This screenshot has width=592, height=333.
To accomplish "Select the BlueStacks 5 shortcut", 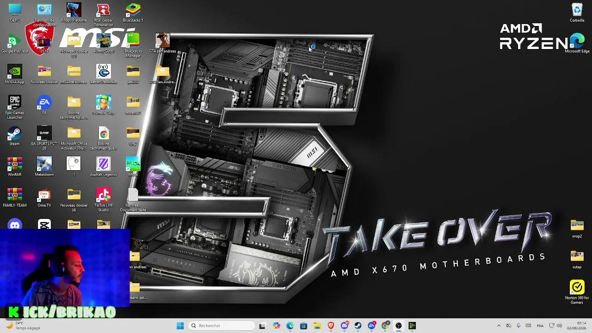I will [x=133, y=12].
